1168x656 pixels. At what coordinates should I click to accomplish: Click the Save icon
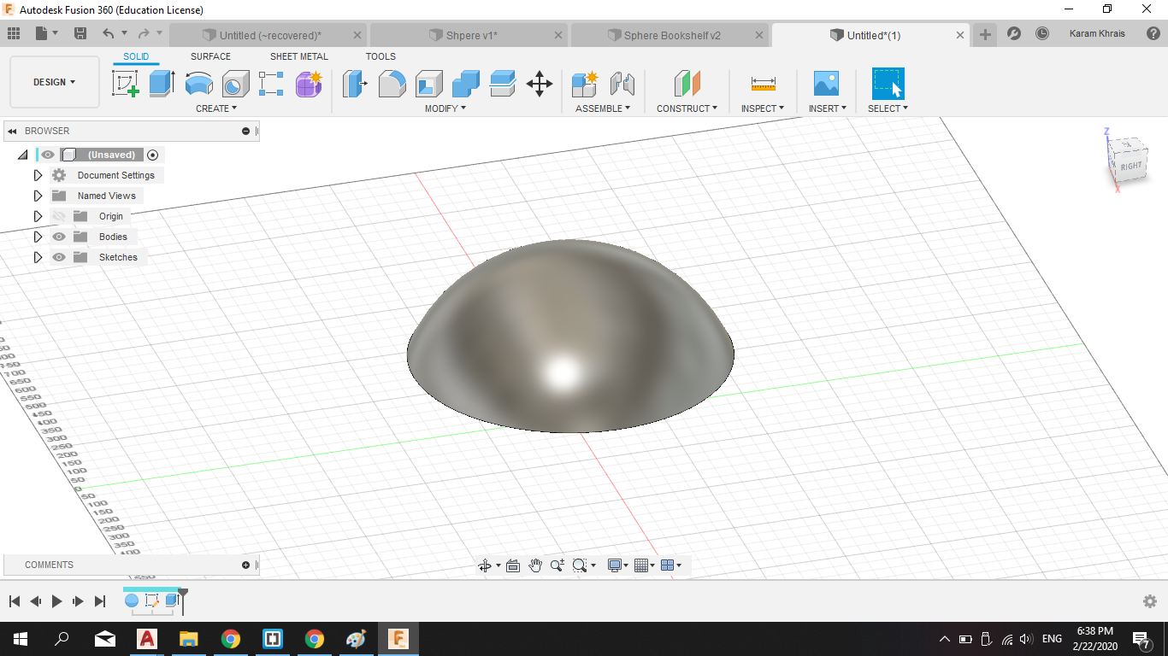pyautogui.click(x=80, y=33)
